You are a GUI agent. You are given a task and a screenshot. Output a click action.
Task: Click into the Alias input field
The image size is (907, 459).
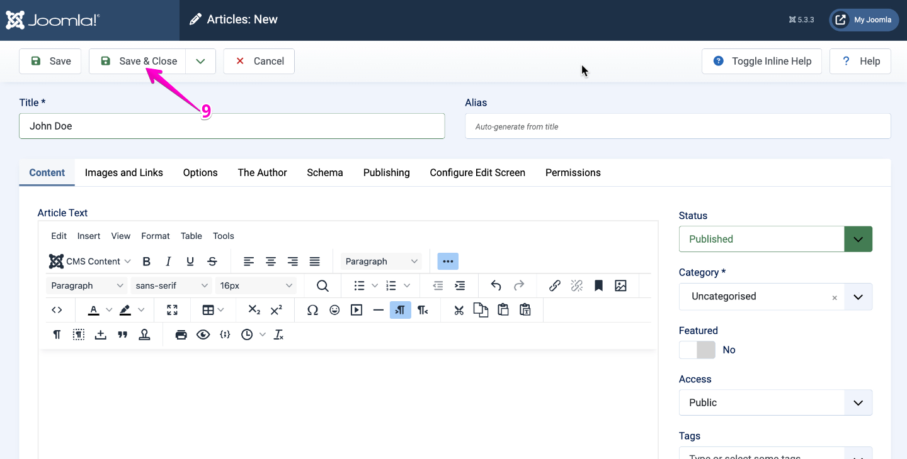678,126
